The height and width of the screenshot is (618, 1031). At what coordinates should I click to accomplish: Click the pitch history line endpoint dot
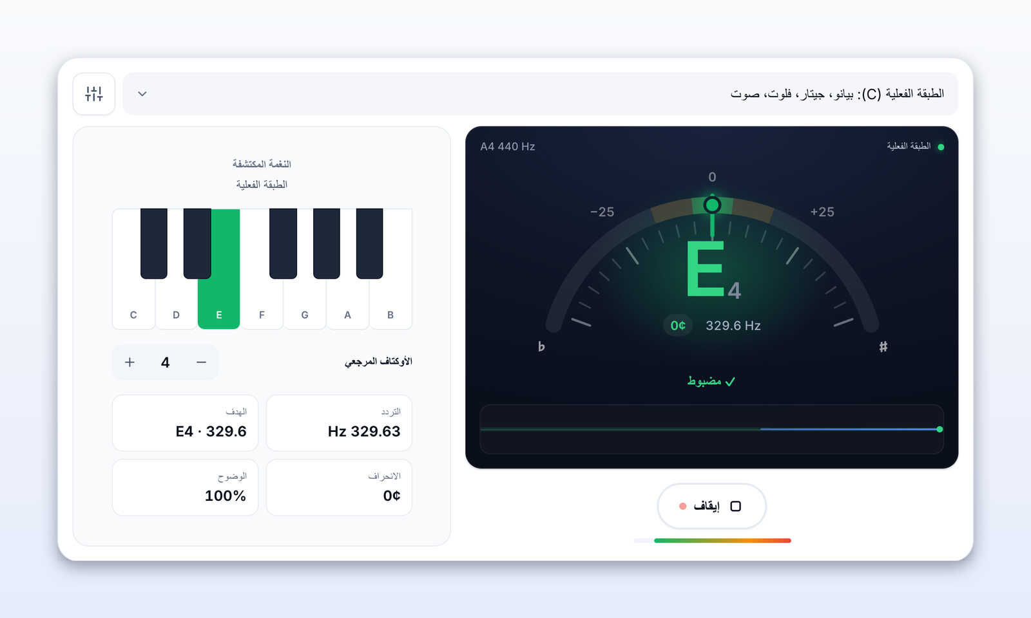coord(939,429)
